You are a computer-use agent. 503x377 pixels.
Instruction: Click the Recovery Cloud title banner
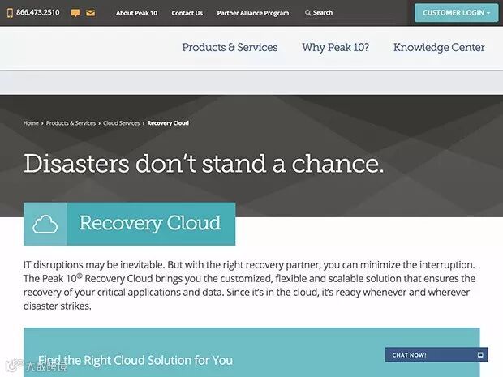click(129, 224)
